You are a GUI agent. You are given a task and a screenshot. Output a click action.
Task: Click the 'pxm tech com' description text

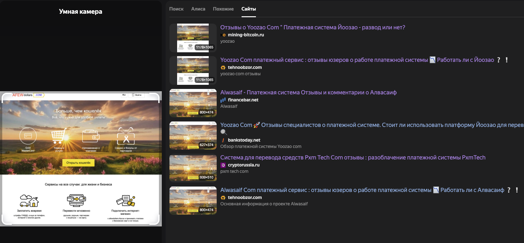234,172
